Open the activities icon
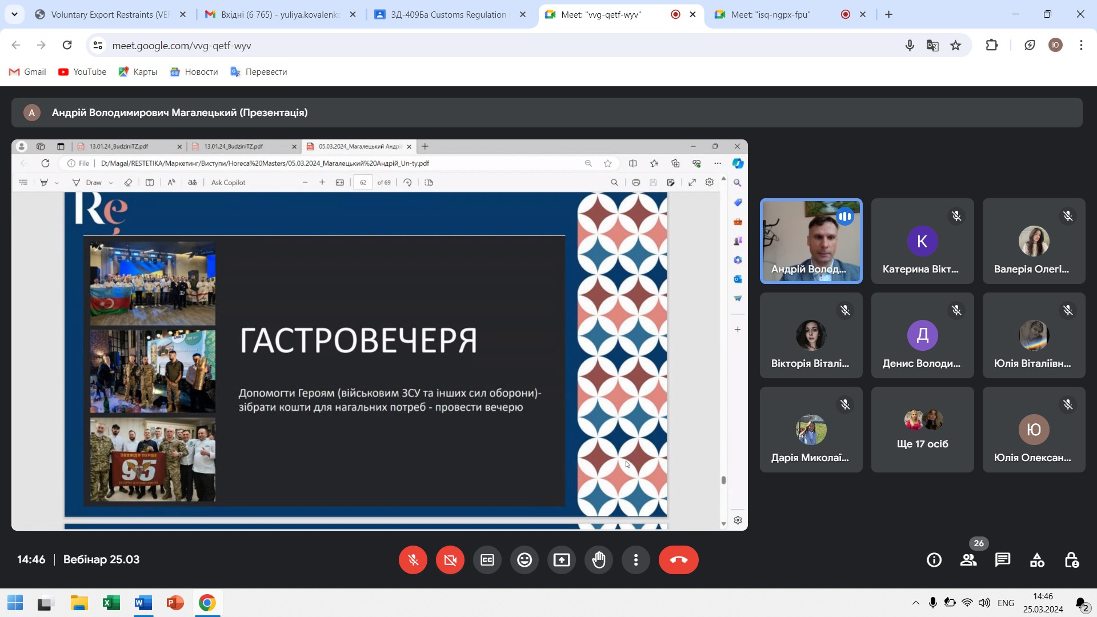The height and width of the screenshot is (617, 1097). 1037,560
